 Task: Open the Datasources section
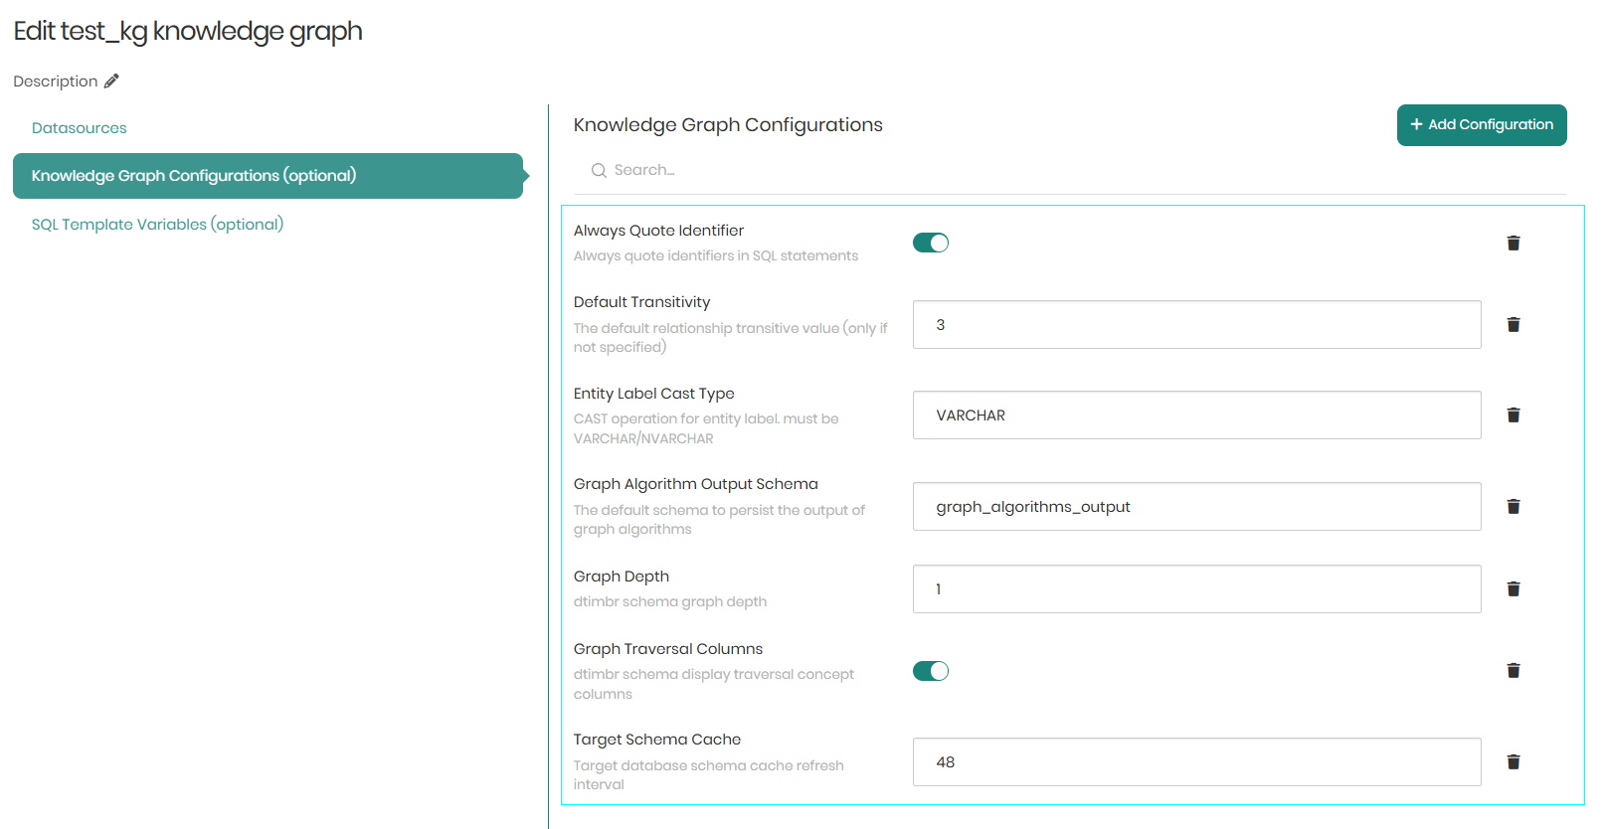coord(80,128)
